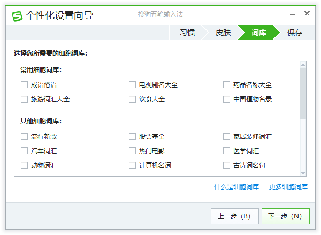
Task: Enable the 计算机名词 dictionary
Action: (132, 165)
